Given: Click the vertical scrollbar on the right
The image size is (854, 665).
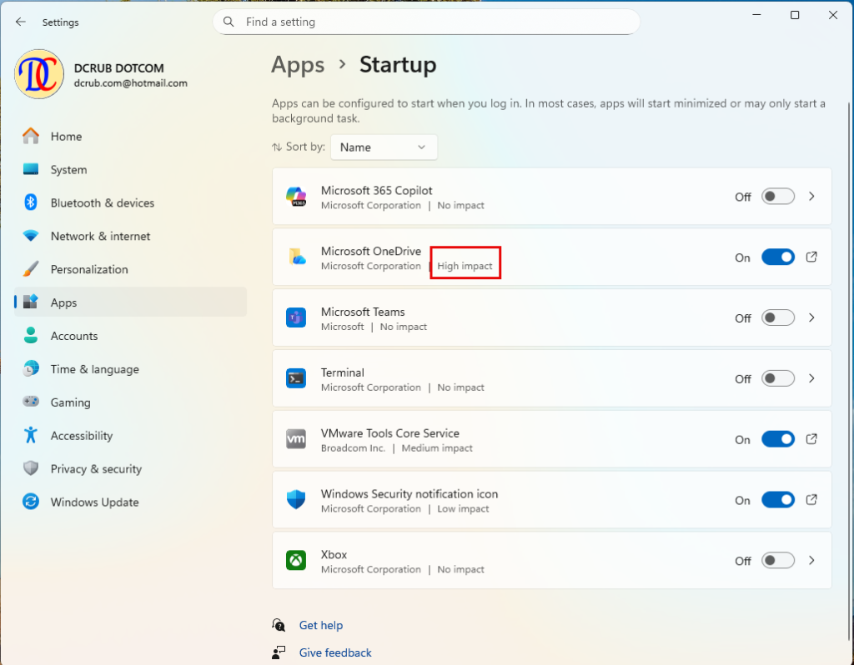Looking at the screenshot, I should [x=850, y=370].
